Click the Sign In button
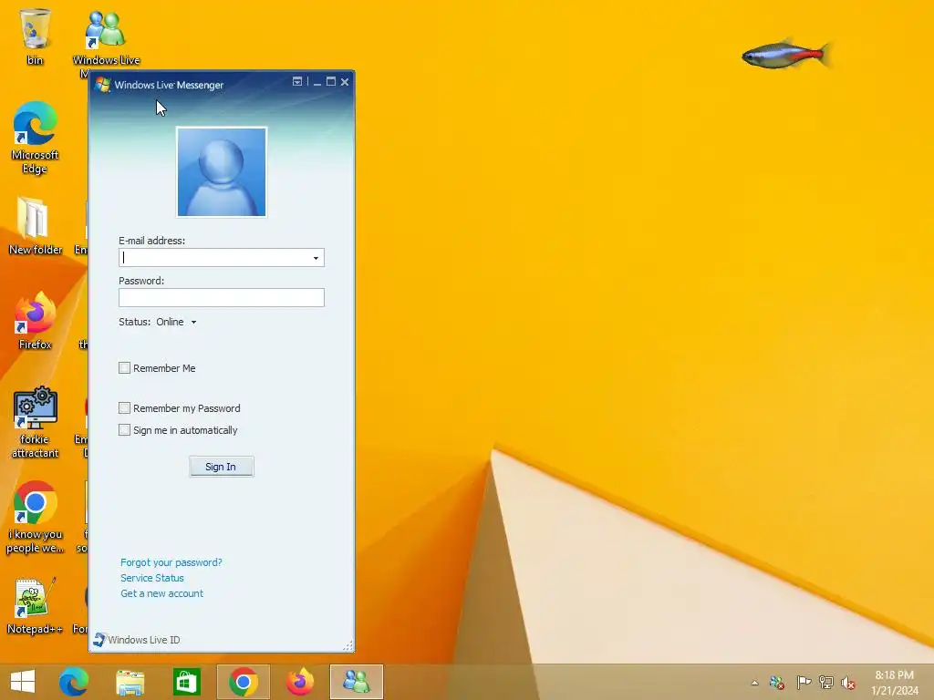 [x=221, y=467]
